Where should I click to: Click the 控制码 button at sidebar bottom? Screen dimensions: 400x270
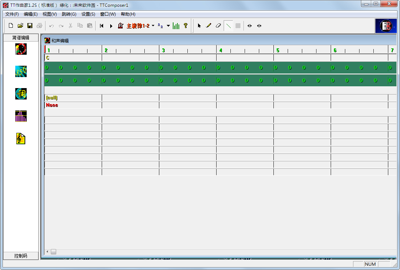[x=21, y=256]
